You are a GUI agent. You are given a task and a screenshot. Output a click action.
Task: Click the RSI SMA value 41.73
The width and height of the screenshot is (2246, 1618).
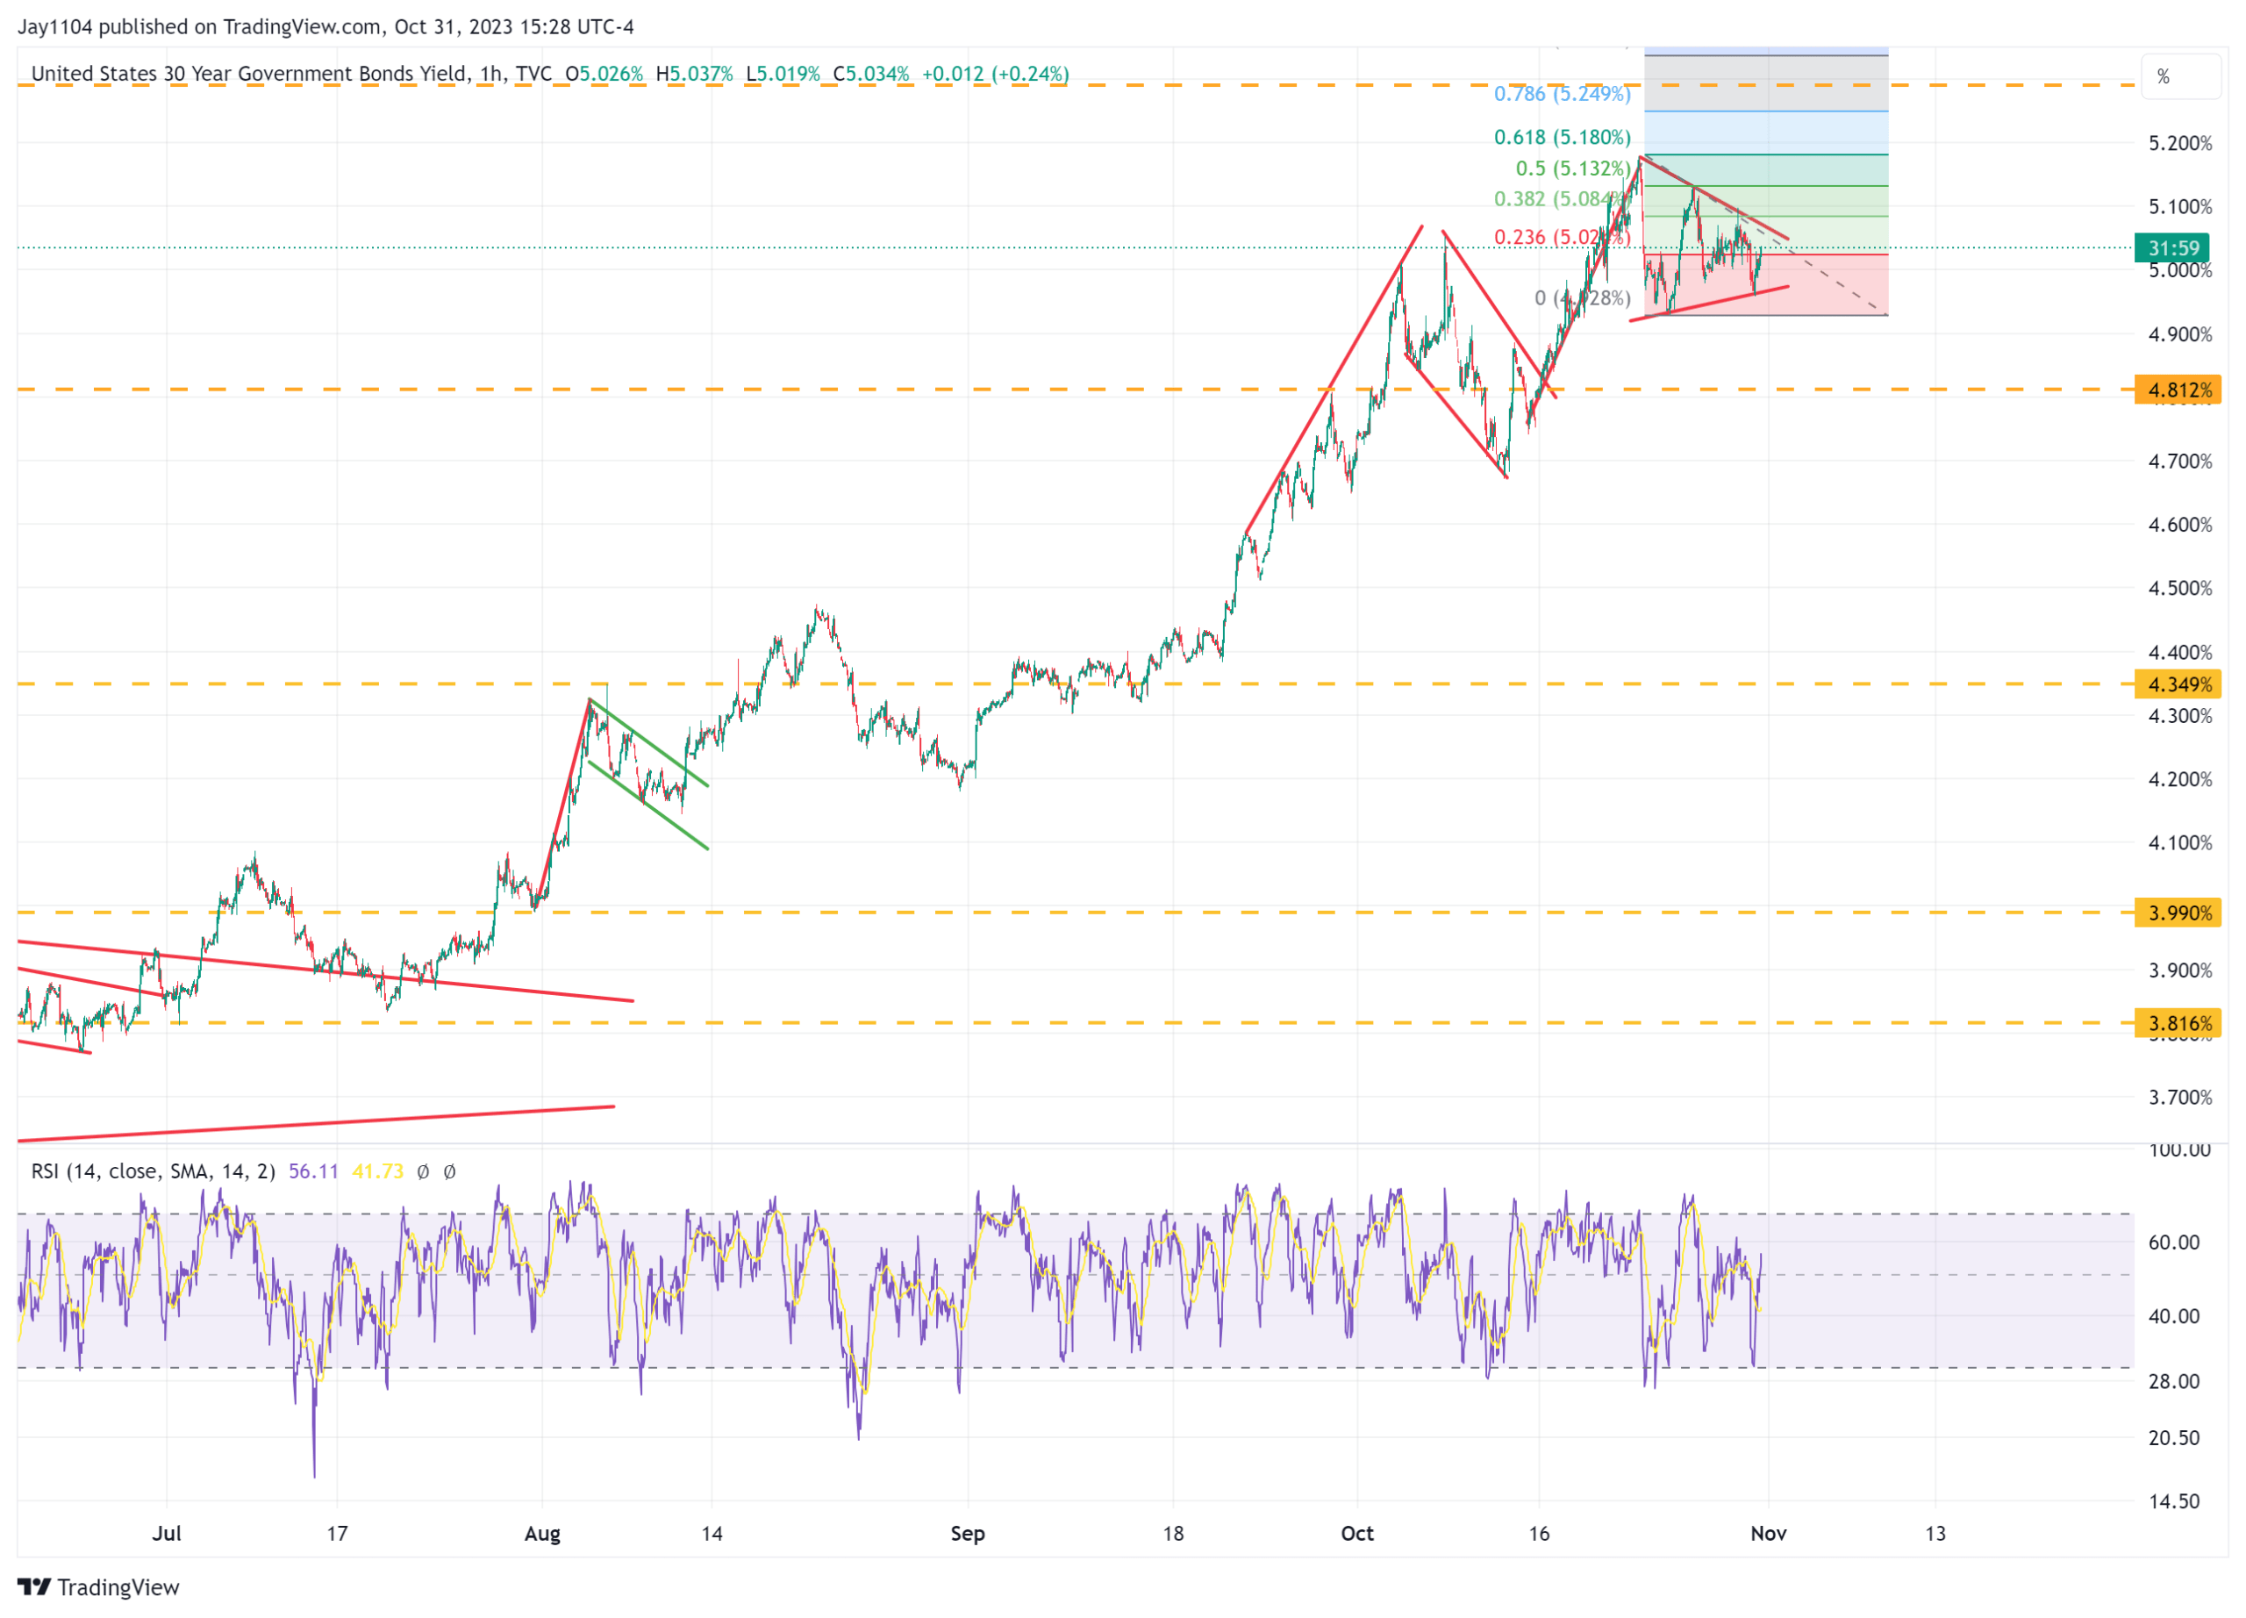377,1171
